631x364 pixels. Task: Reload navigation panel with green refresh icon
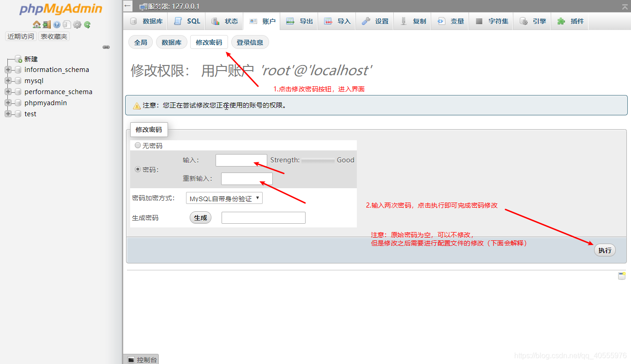click(x=87, y=24)
